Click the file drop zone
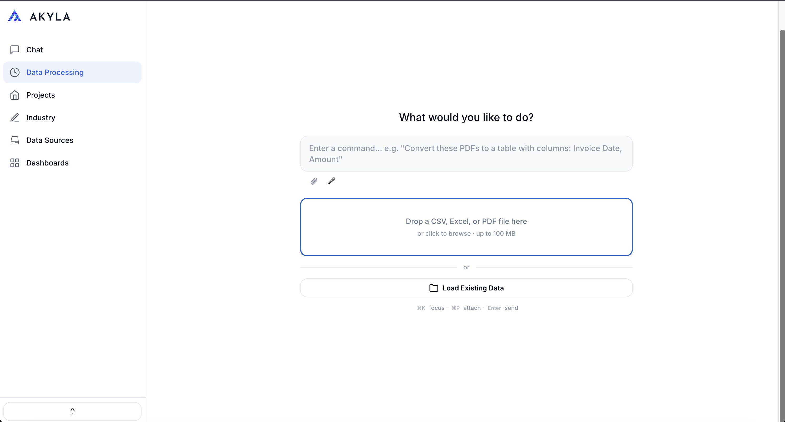The image size is (785, 422). pyautogui.click(x=466, y=227)
